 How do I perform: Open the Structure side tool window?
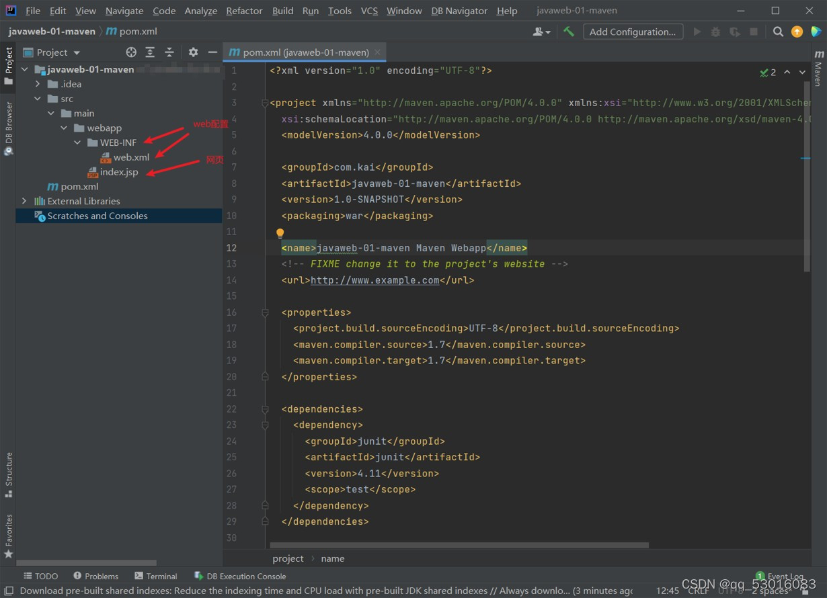coord(9,474)
